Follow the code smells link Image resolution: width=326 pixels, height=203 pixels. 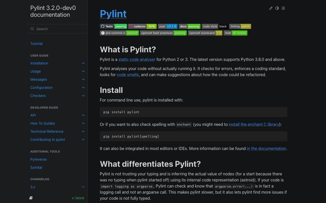pos(128,75)
